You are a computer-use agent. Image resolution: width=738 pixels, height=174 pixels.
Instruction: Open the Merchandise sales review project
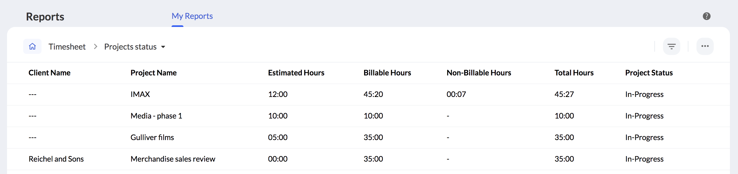pyautogui.click(x=173, y=159)
